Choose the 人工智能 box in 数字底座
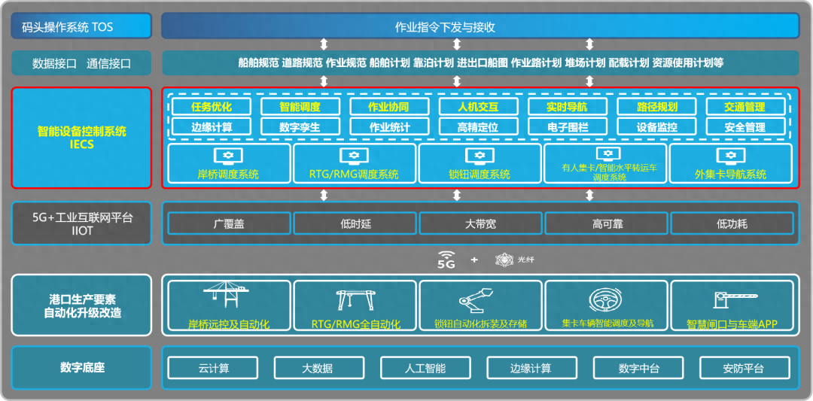Image resolution: width=813 pixels, height=401 pixels. (425, 368)
